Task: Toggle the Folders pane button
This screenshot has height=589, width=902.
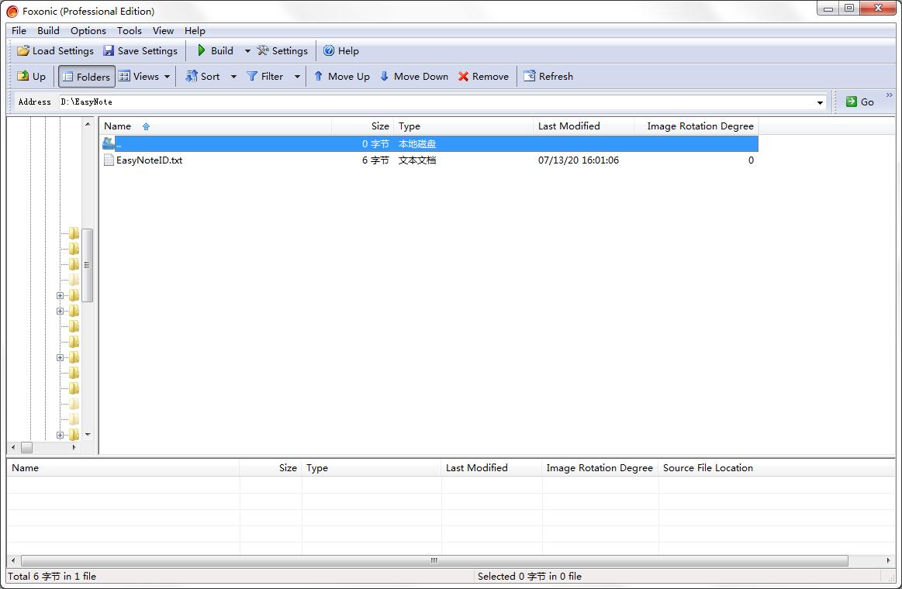Action: tap(86, 77)
